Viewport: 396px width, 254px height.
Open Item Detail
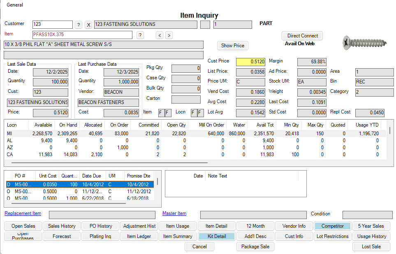click(216, 226)
